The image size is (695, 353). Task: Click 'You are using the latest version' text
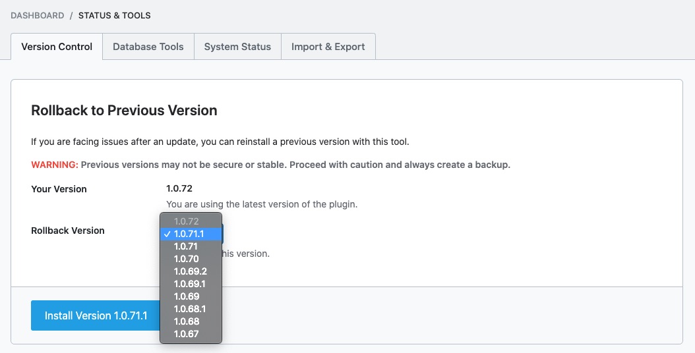pos(262,204)
